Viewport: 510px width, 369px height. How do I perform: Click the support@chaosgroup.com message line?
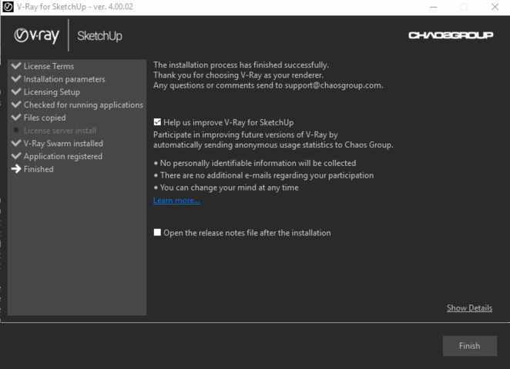pyautogui.click(x=268, y=85)
